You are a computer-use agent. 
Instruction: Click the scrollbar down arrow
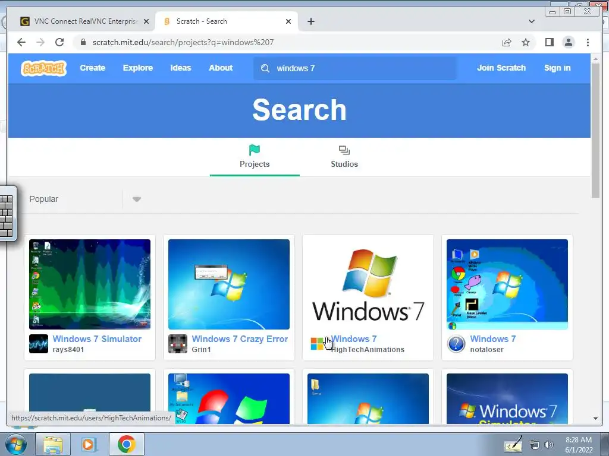point(595,419)
